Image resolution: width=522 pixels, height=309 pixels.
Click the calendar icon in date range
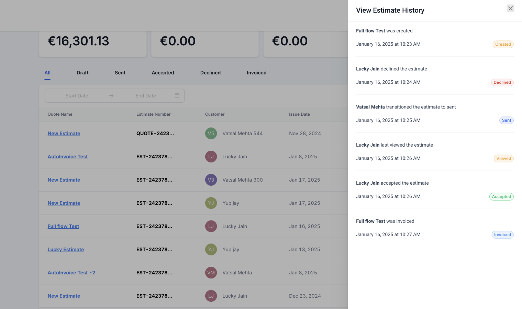177,96
